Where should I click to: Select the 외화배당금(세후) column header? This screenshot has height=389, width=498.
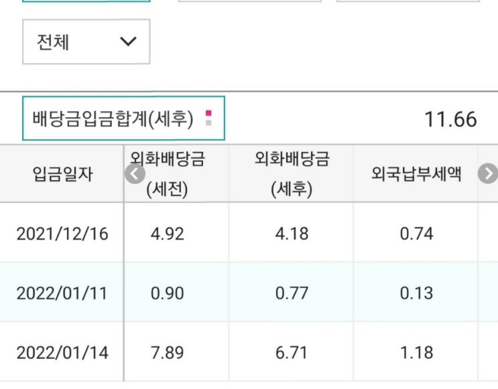(x=292, y=174)
